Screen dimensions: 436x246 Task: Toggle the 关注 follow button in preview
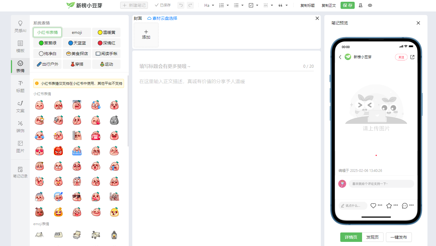401,57
